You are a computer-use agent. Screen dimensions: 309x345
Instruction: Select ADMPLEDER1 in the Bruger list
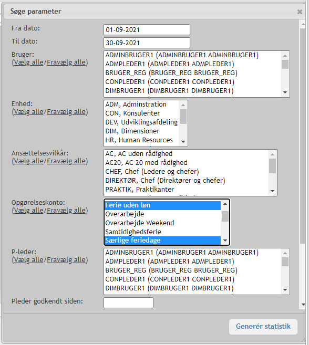point(192,64)
